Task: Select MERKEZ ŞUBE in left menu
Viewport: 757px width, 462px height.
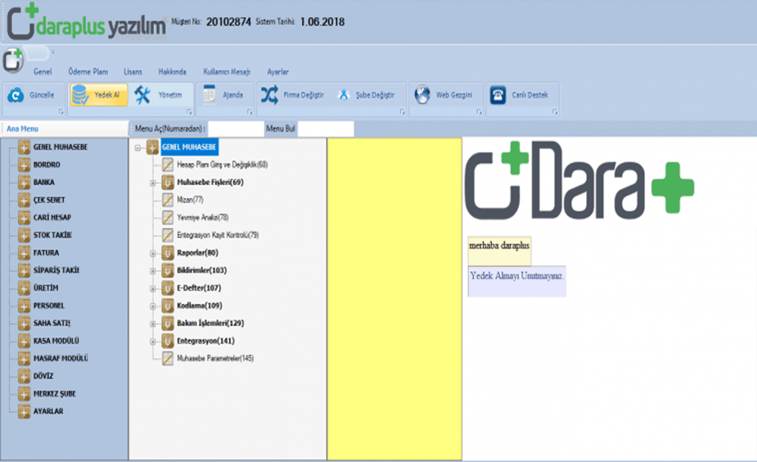Action: pos(54,393)
